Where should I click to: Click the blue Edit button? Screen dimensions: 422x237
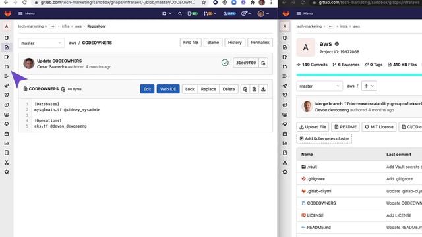(147, 89)
